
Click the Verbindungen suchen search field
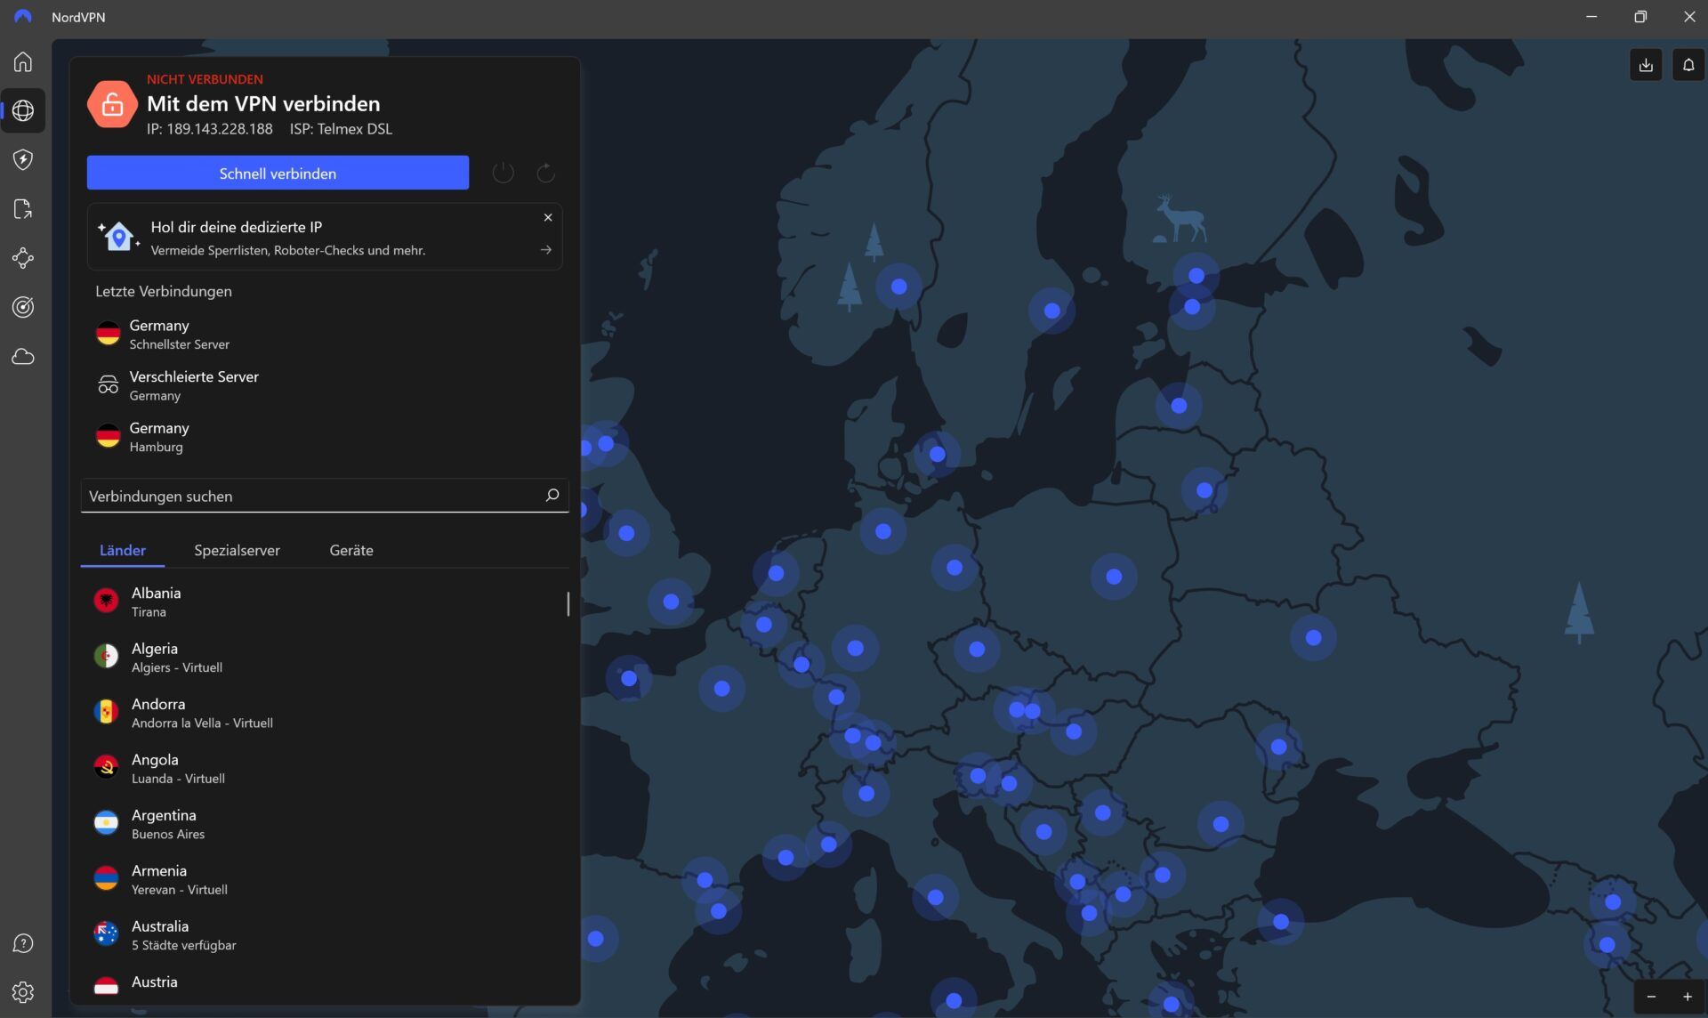point(325,496)
